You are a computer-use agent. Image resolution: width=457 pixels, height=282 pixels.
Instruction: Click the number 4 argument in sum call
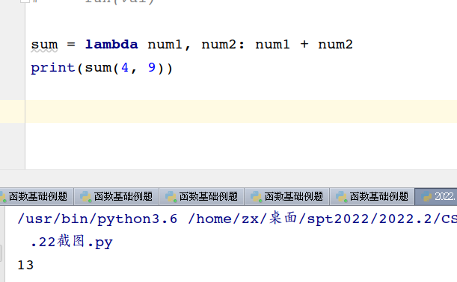tap(125, 68)
